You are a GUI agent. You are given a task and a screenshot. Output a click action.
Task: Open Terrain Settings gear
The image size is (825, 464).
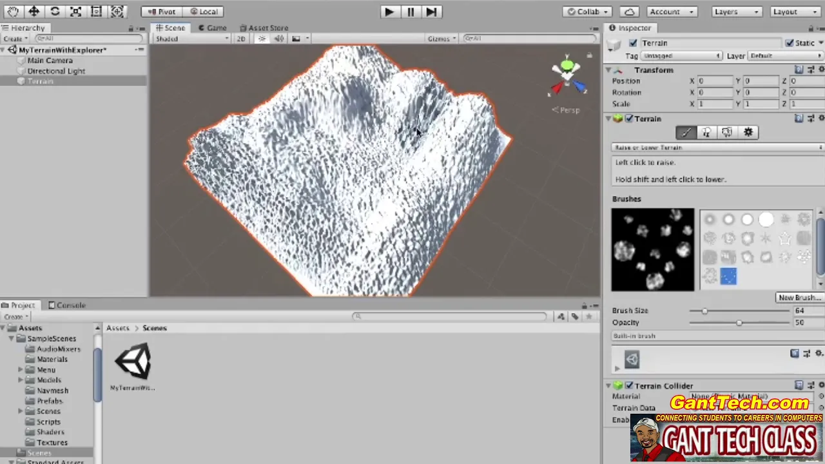(x=748, y=132)
